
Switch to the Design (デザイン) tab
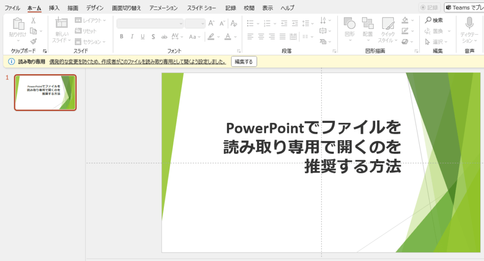tap(95, 8)
